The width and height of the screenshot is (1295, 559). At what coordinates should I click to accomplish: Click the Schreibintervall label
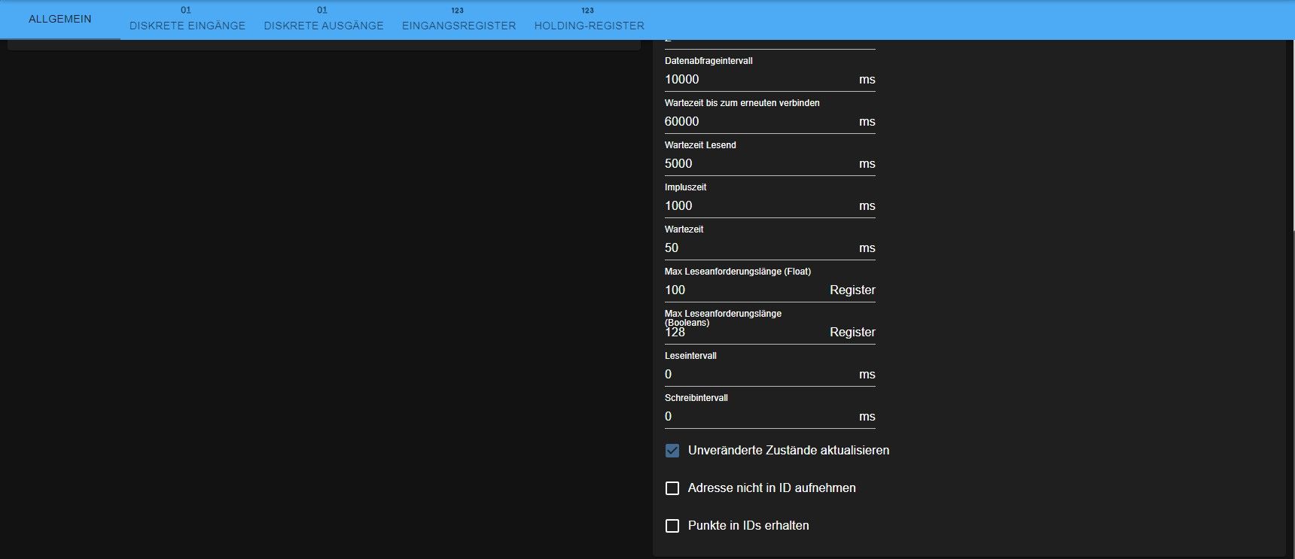[x=696, y=398]
